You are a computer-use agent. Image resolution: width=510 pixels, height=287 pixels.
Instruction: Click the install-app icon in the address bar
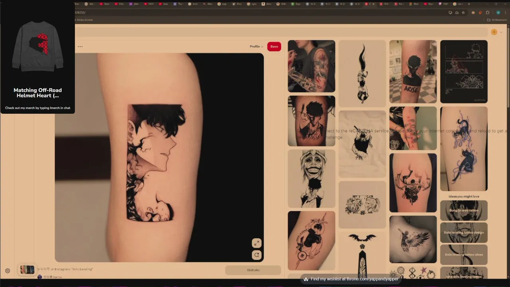click(x=450, y=12)
